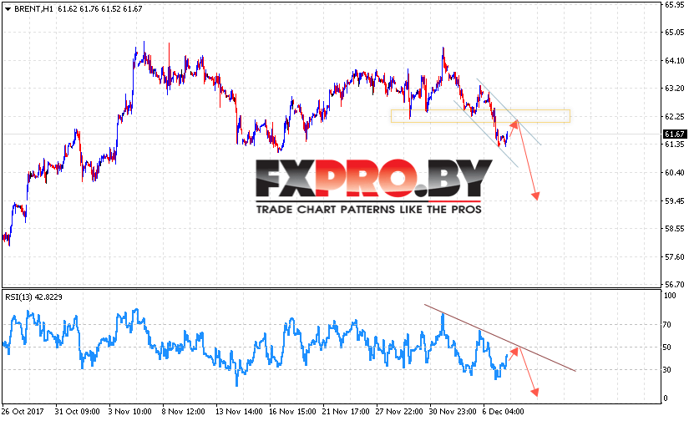Click the orange resistance zone rectangle
This screenshot has width=694, height=421.
coord(480,116)
